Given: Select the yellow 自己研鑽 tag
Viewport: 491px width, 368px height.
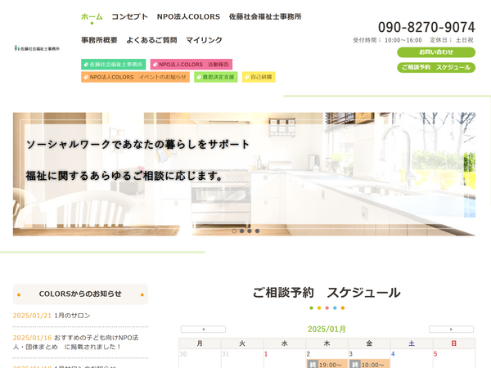Looking at the screenshot, I should pos(259,77).
